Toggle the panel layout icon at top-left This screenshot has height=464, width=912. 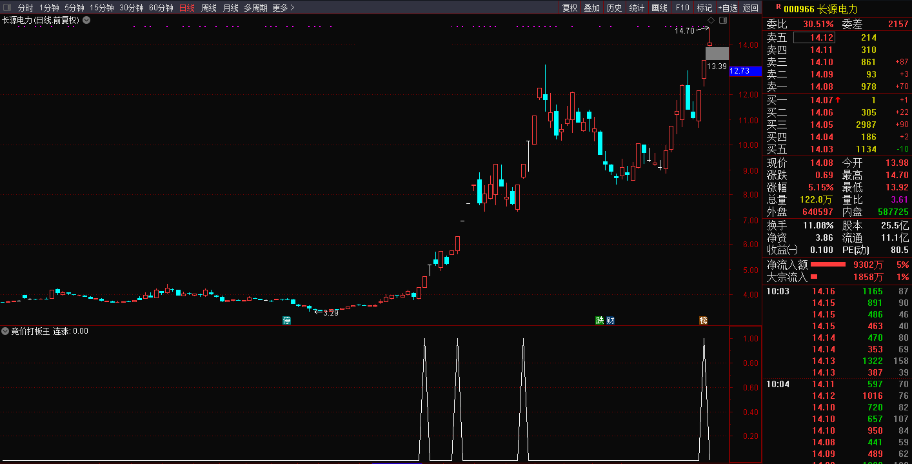[x=7, y=8]
